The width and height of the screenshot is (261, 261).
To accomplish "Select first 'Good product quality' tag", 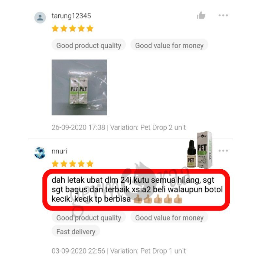I will point(89,45).
